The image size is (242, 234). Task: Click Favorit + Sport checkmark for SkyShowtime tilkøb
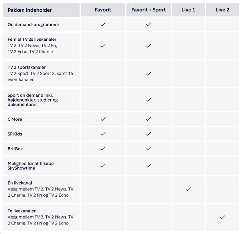(148, 165)
